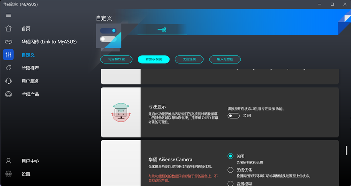351x186 pixels.
Task: Open the 电源和性能 category
Action: click(x=116, y=59)
